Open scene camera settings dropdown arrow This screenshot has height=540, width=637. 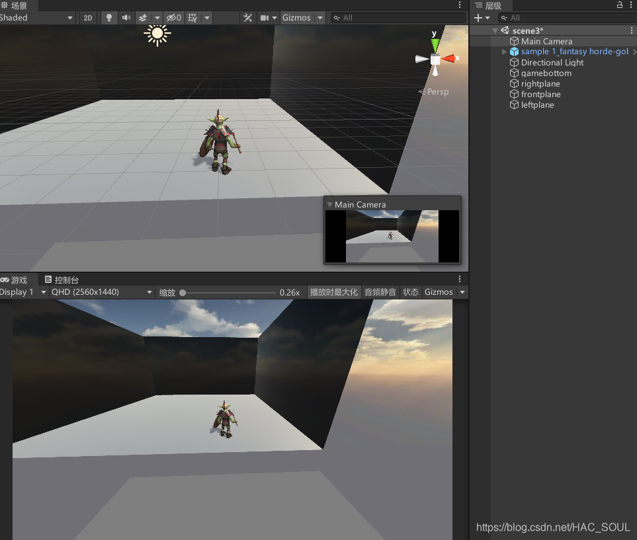[275, 18]
